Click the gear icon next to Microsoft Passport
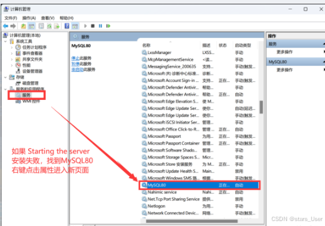Viewport: 325px width, 226px height. coord(144,136)
